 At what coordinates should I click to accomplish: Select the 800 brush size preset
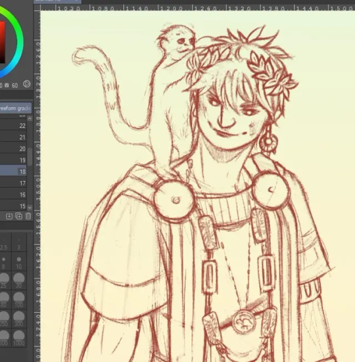click(5, 338)
